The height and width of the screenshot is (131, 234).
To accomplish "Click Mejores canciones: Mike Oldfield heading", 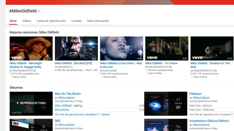I will click(x=34, y=32).
